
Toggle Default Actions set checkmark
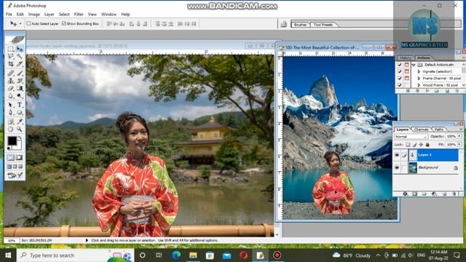point(400,65)
